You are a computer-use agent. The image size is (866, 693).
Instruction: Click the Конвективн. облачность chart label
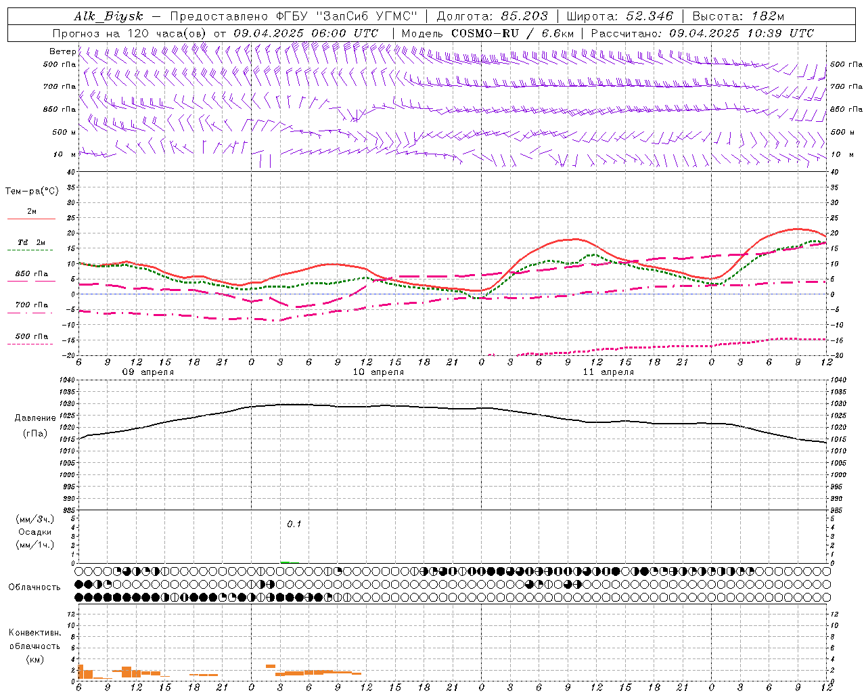35,640
